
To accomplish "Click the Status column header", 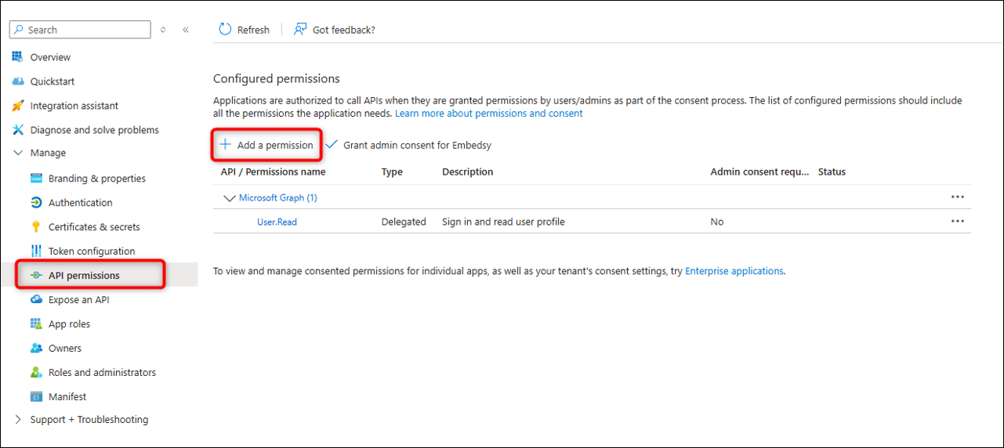I will [x=832, y=172].
